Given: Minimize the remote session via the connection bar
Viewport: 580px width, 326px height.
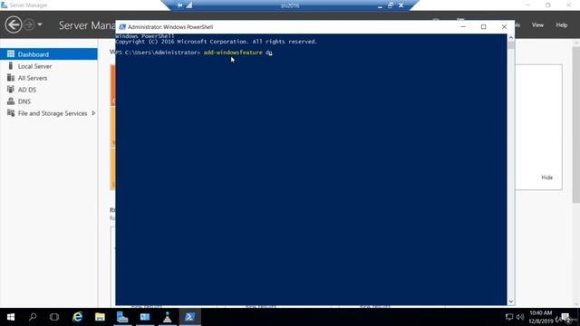Looking at the screenshot, I should [380, 5].
